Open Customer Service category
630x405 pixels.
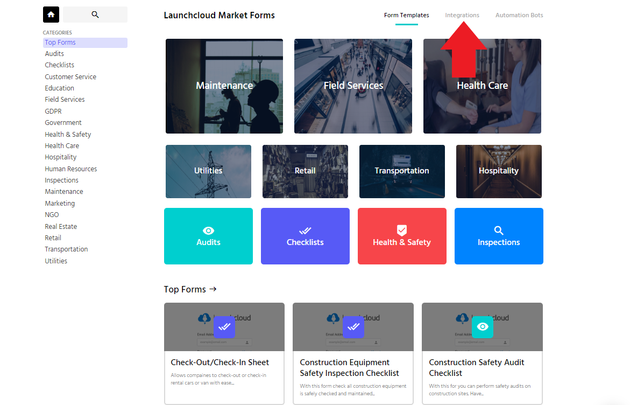[x=70, y=76]
